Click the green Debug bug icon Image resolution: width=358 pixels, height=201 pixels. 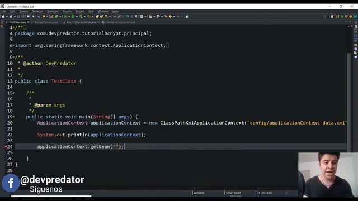click(x=65, y=16)
